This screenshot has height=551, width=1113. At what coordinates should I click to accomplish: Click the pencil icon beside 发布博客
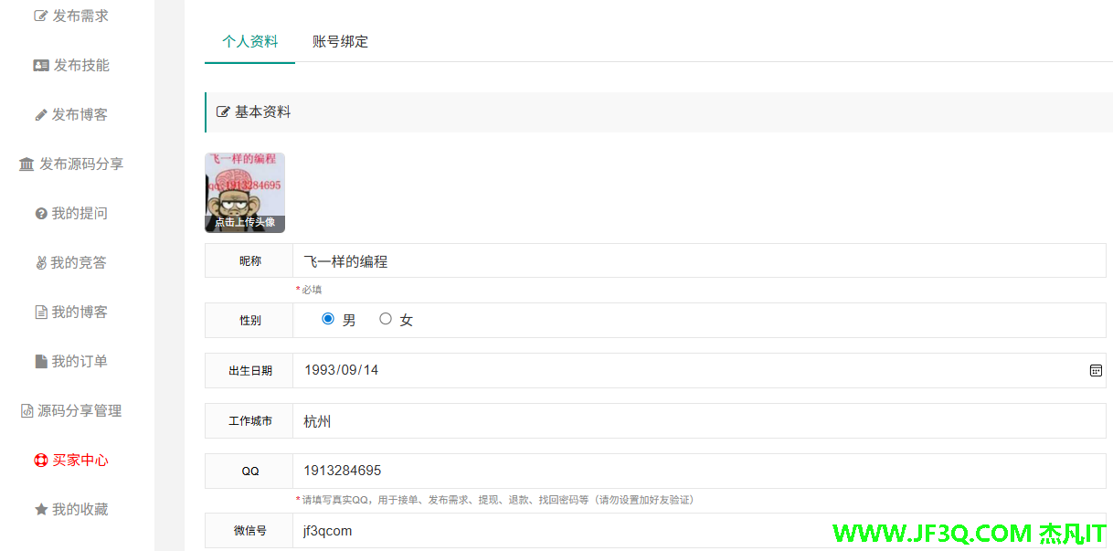pos(40,115)
